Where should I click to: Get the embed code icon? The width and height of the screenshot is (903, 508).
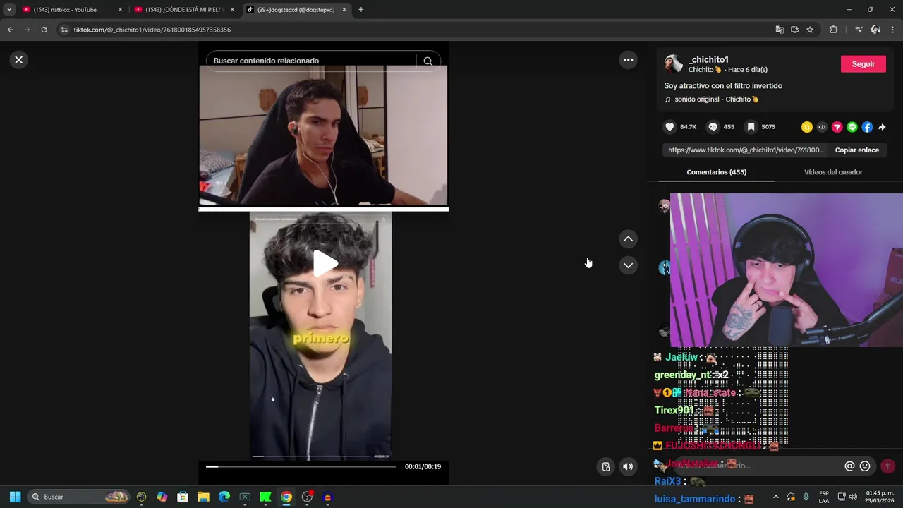pyautogui.click(x=822, y=127)
